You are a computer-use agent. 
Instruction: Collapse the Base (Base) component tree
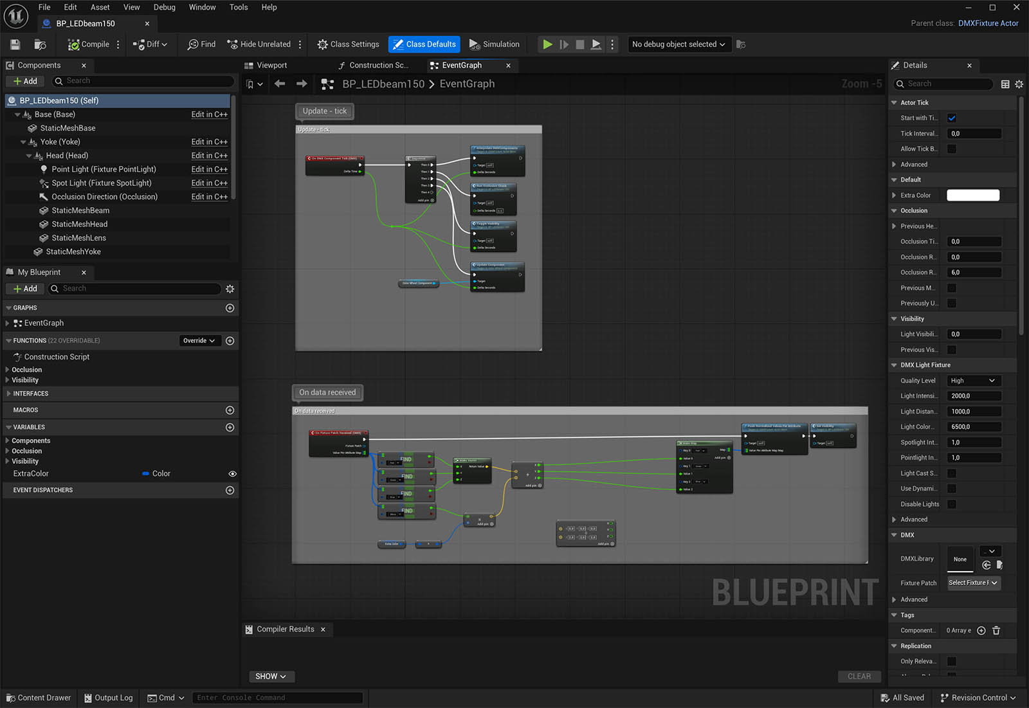[17, 114]
